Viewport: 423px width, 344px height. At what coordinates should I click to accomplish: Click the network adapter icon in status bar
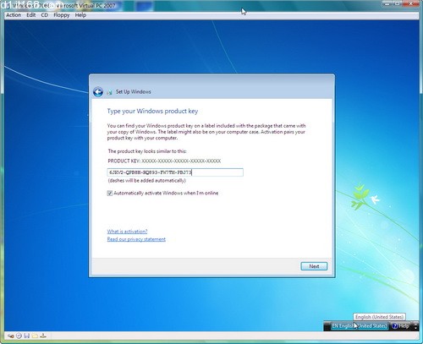(43, 336)
